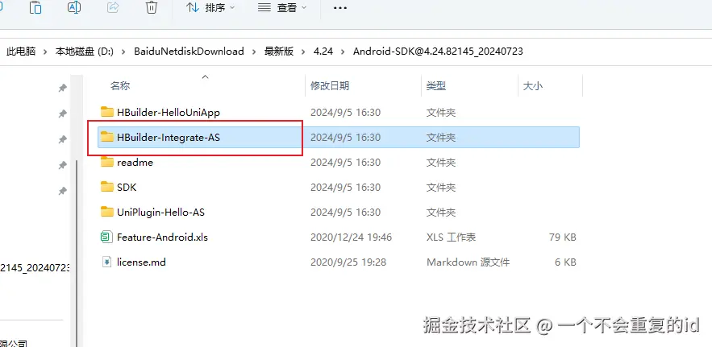Click the license.md file name
The width and height of the screenshot is (712, 347).
[x=141, y=262]
